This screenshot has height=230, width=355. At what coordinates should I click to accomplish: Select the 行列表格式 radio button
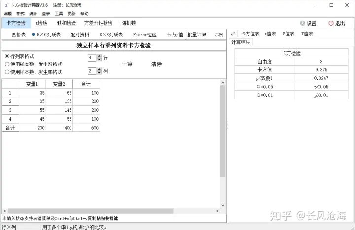7,56
